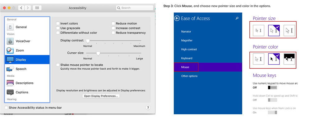Toggle numeric keypad mouse keys switch
The height and width of the screenshot is (118, 311).
(272, 88)
